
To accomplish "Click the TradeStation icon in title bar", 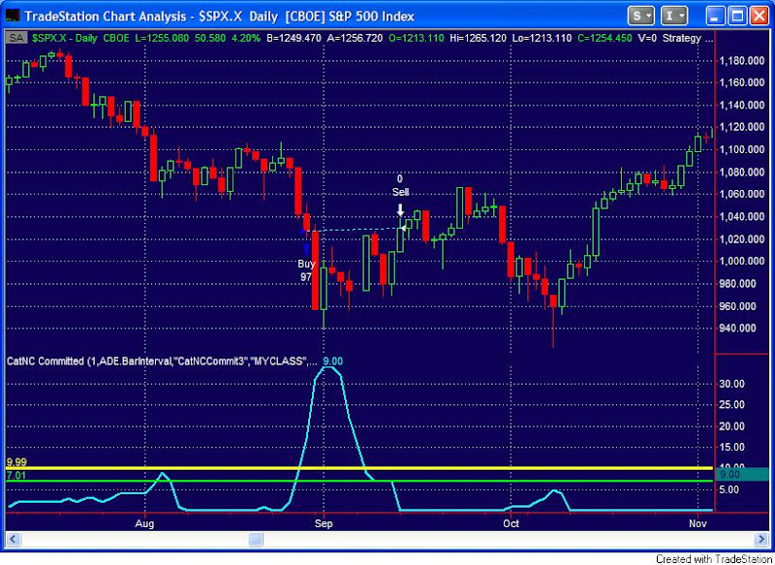I will (12, 16).
